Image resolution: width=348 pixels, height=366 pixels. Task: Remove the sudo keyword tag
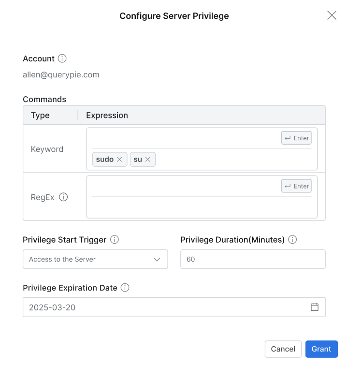point(119,160)
